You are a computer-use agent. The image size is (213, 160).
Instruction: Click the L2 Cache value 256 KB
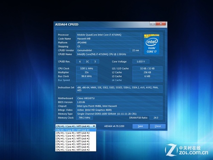(x=147, y=73)
